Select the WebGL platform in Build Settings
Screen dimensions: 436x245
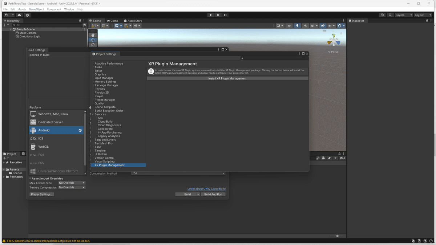56,147
